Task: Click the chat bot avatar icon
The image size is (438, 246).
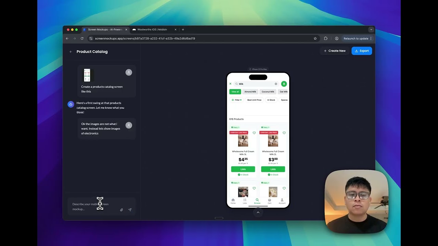Action: pos(71,104)
